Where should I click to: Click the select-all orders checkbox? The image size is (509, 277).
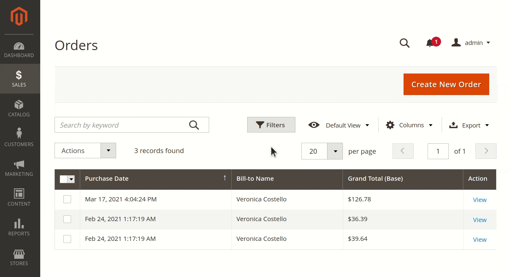point(64,179)
